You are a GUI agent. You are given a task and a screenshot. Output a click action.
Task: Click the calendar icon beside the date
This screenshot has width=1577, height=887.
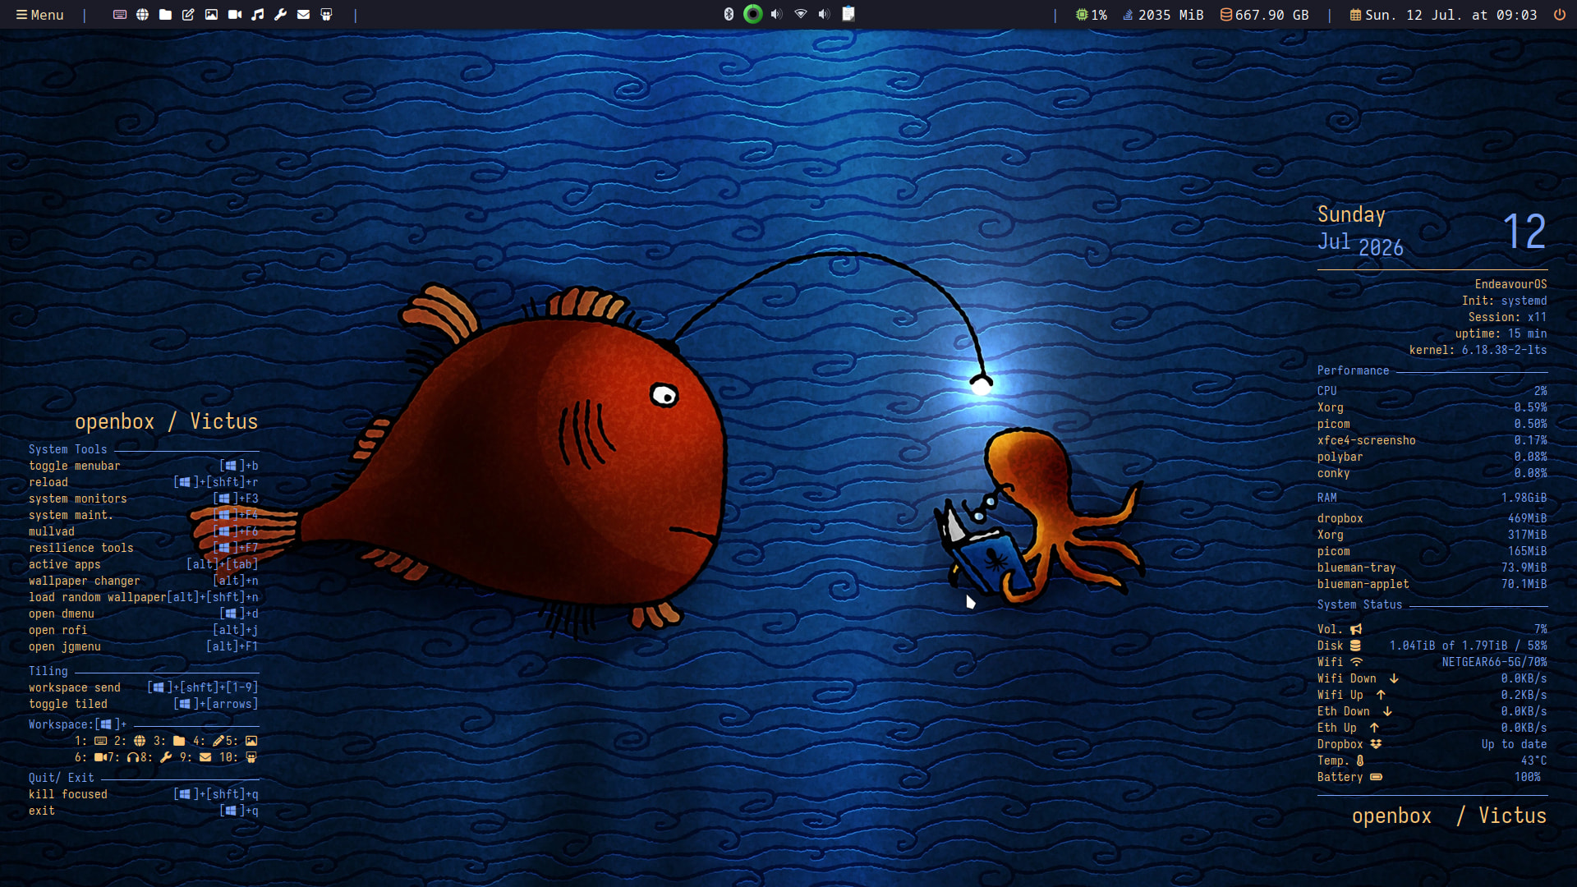point(1355,15)
